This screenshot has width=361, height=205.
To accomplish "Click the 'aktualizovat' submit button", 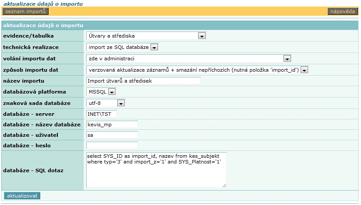I will (22, 196).
